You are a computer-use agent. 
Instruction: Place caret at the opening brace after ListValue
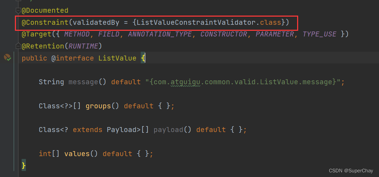[143, 58]
